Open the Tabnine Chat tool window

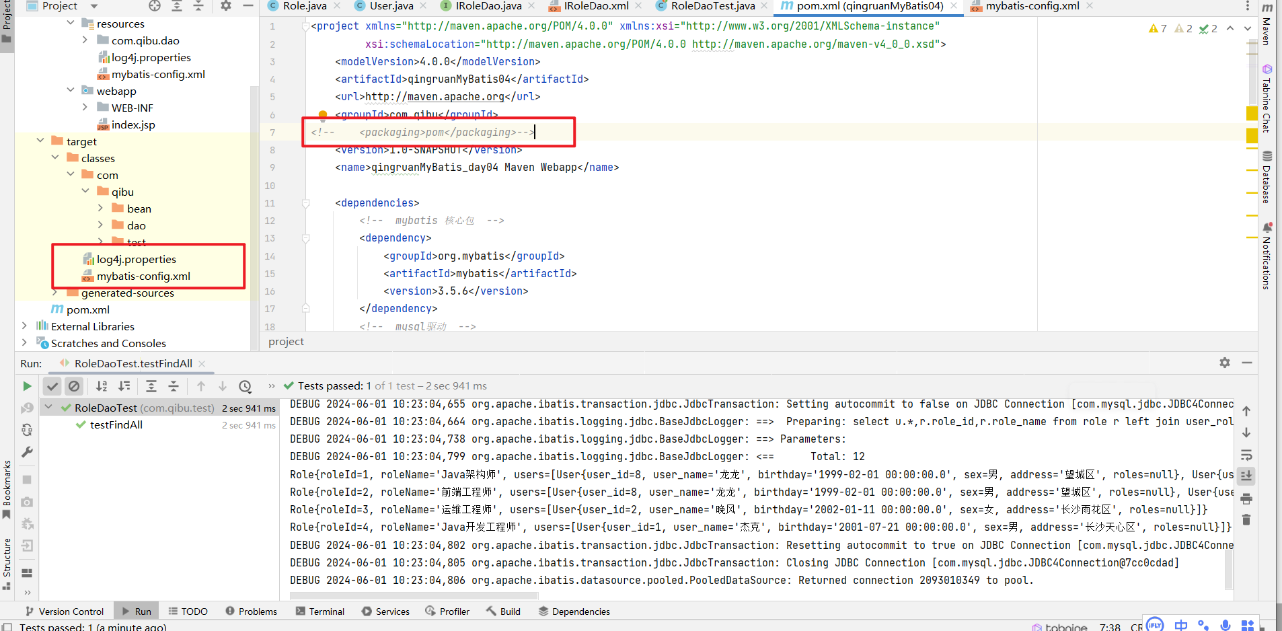click(1267, 98)
